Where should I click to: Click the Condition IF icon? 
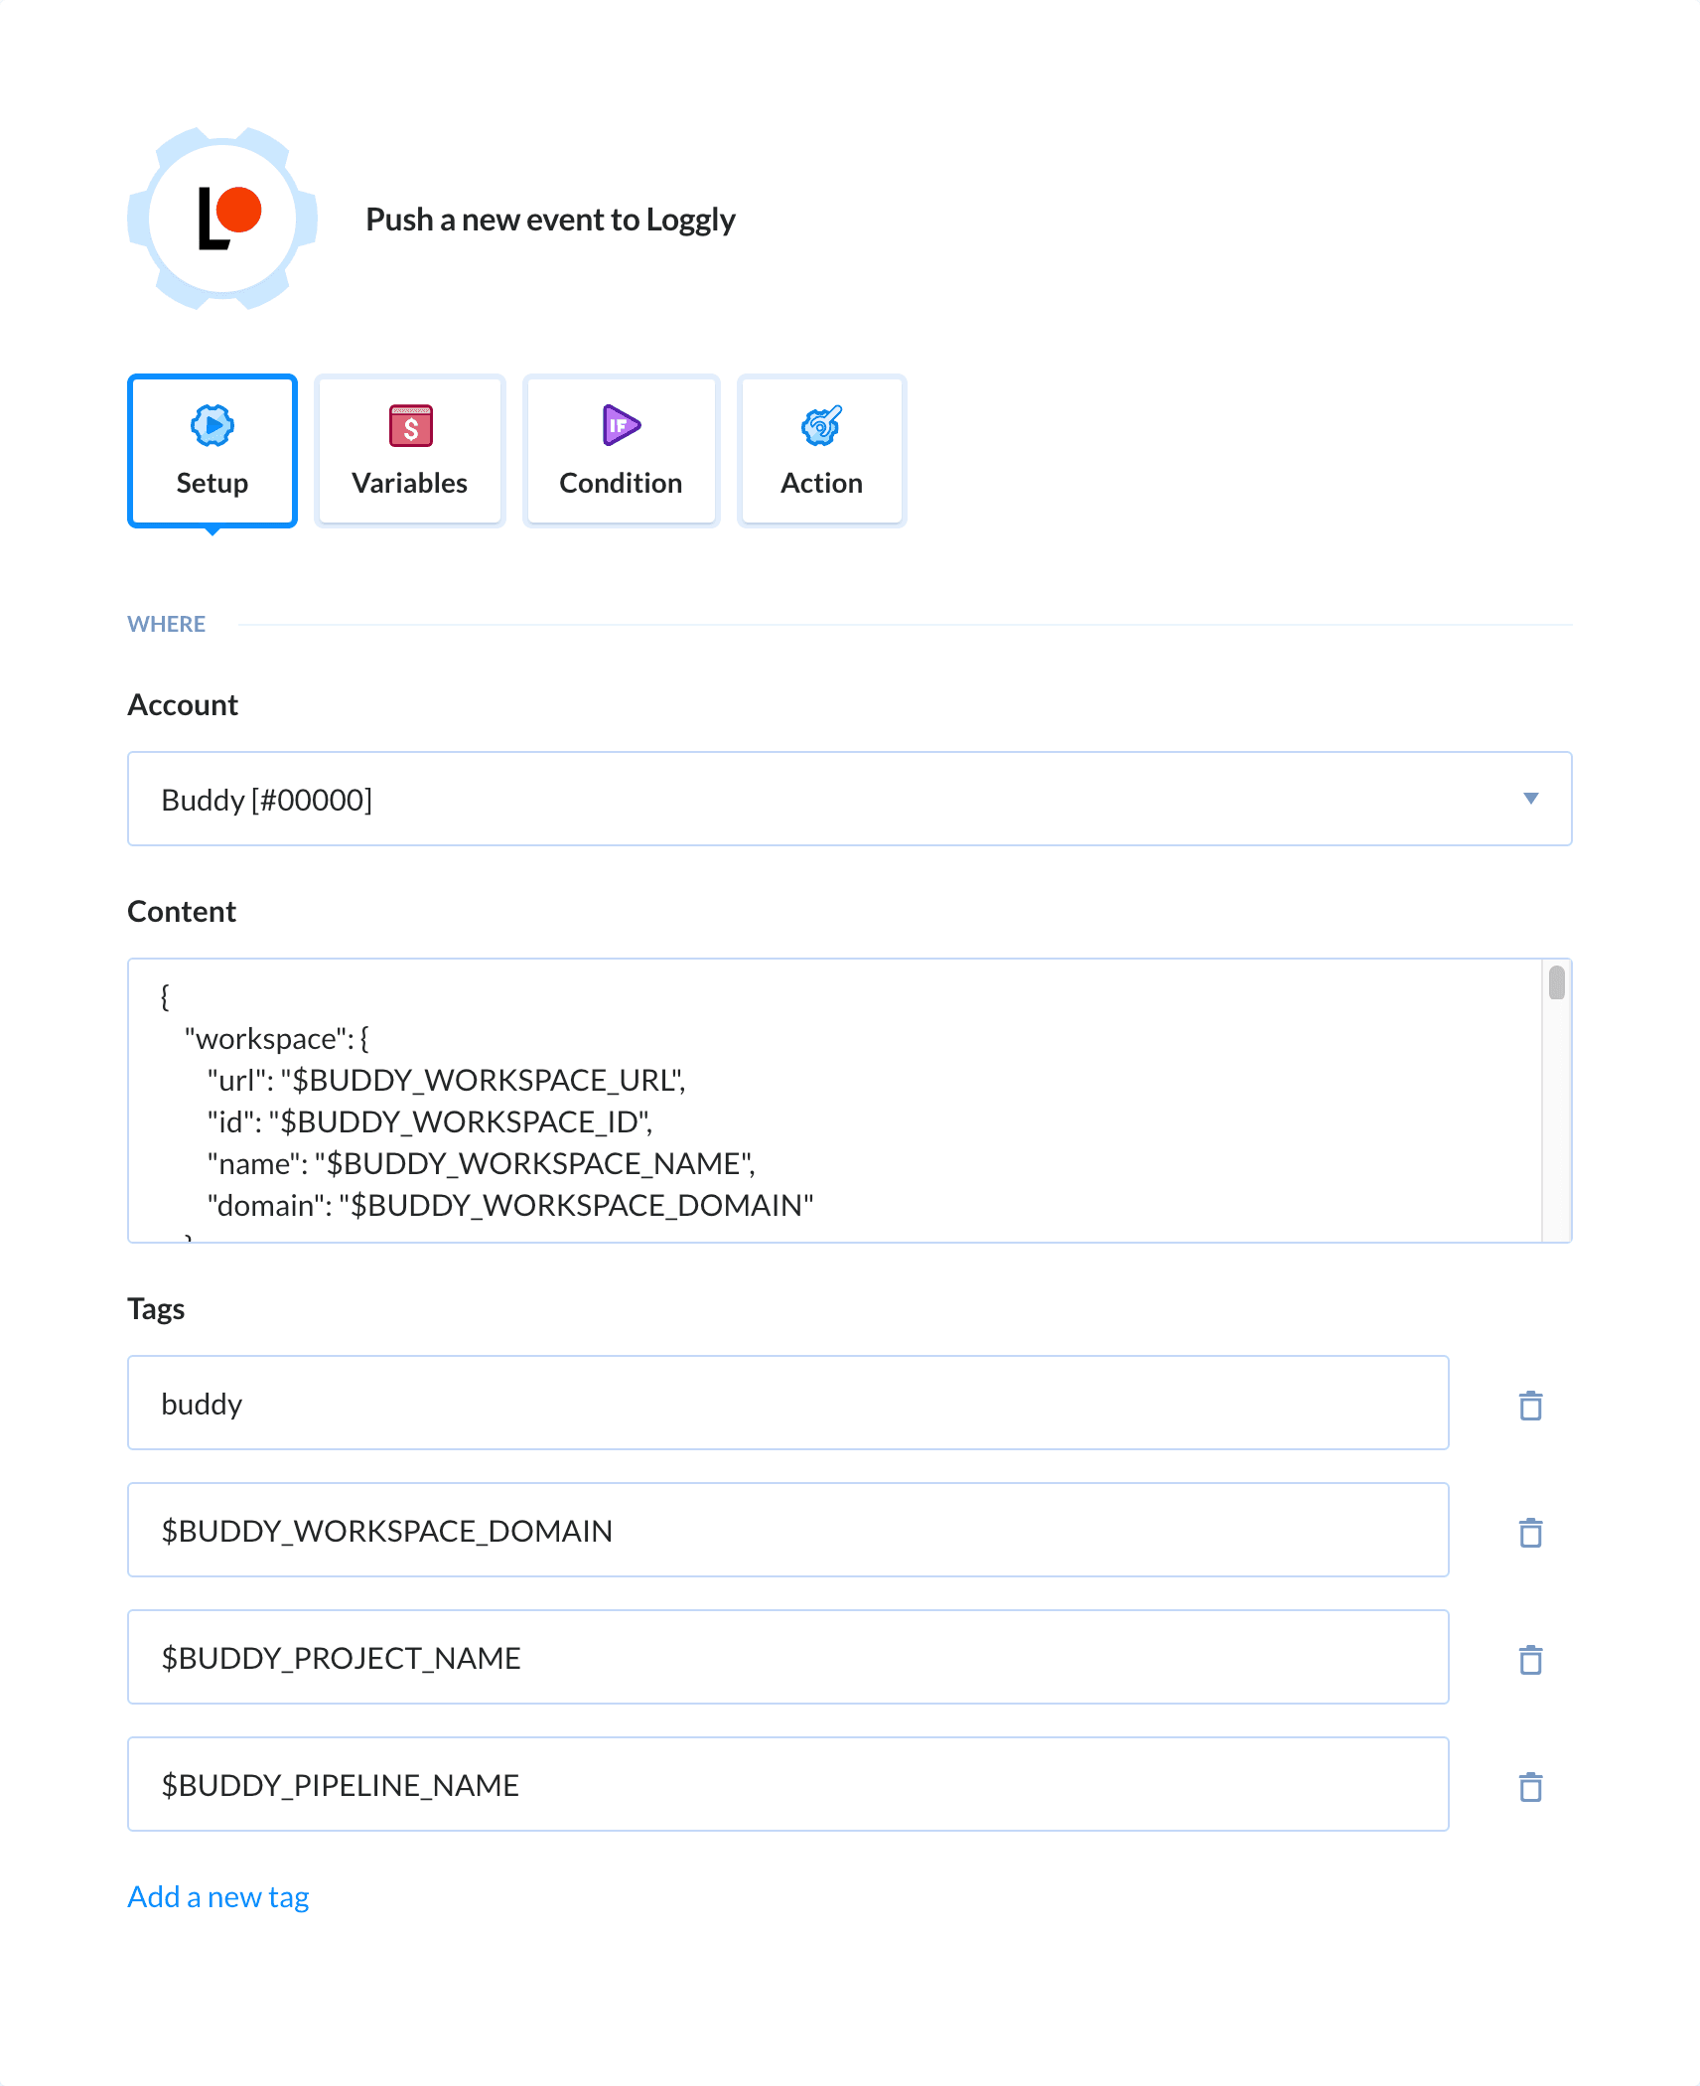(x=621, y=426)
